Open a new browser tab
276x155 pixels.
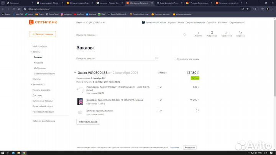coord(246,3)
